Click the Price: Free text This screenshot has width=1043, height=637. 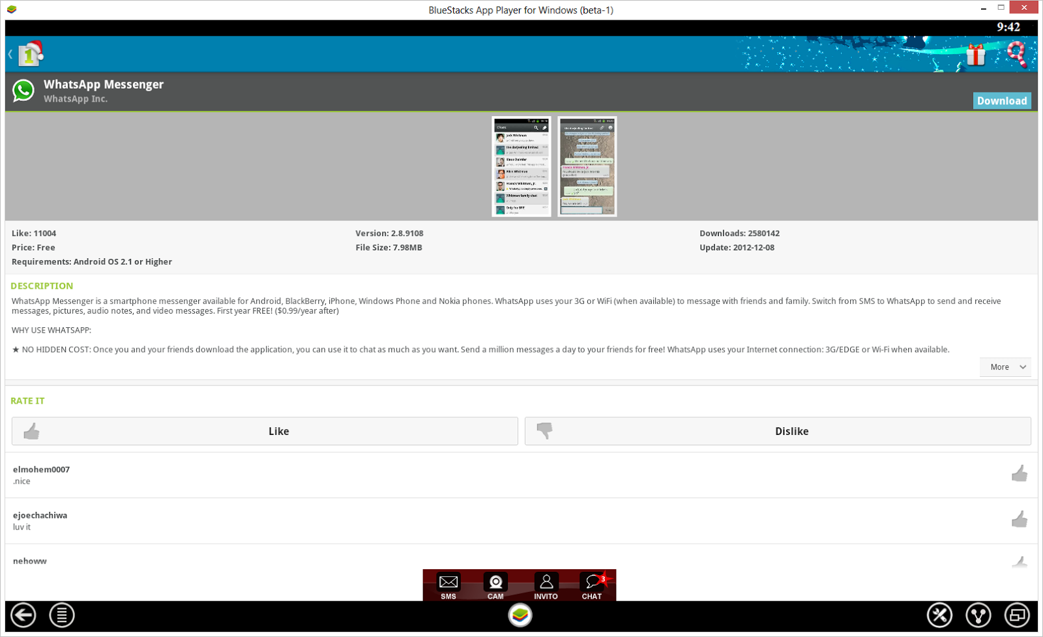point(33,248)
